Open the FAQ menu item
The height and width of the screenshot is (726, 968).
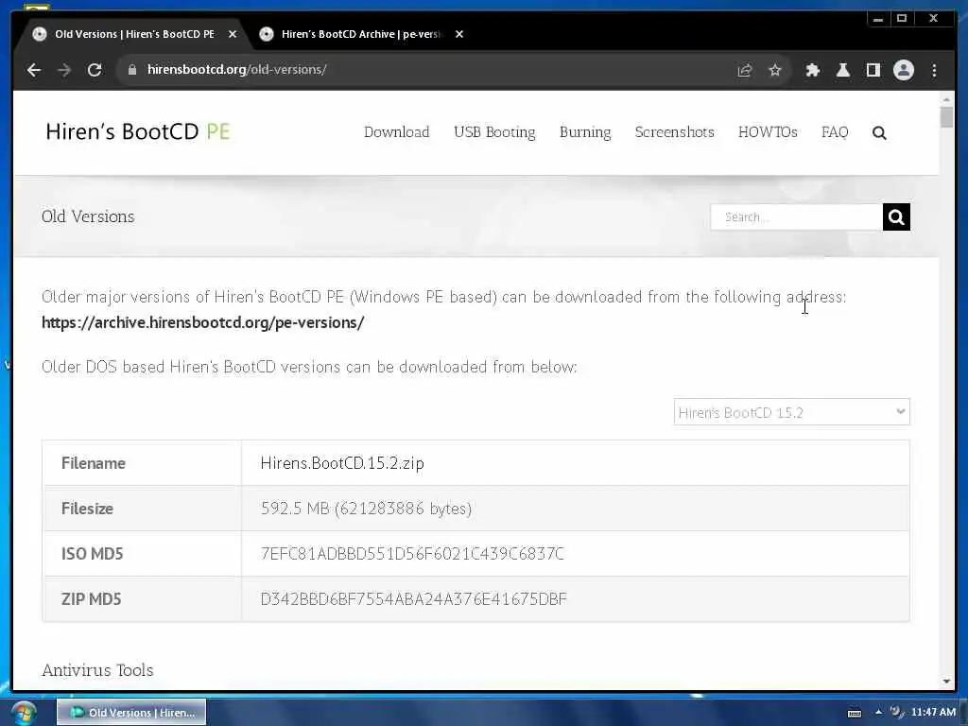click(x=835, y=132)
